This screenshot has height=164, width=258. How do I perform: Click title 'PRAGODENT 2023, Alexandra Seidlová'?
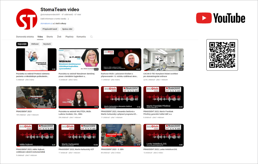(x=119, y=113)
